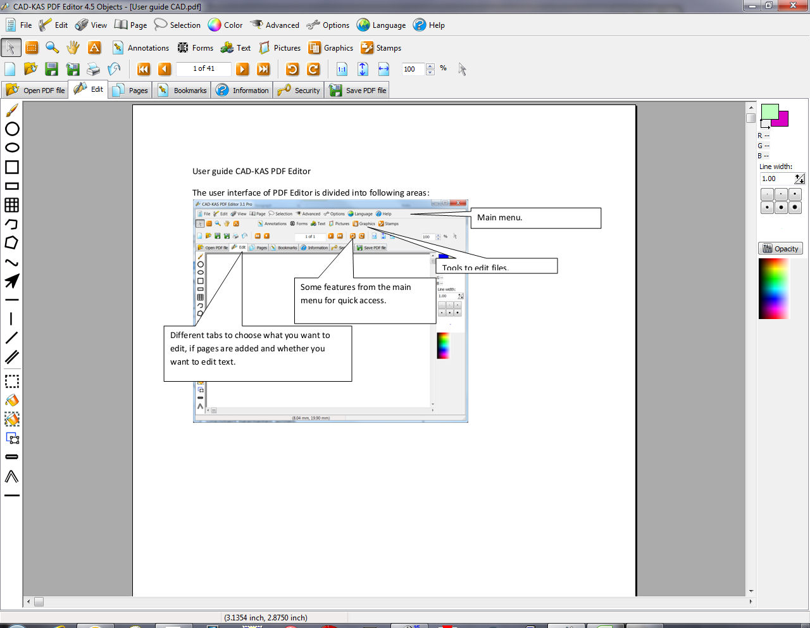Open the Information tab
Image resolution: width=810 pixels, height=628 pixels.
click(x=242, y=90)
